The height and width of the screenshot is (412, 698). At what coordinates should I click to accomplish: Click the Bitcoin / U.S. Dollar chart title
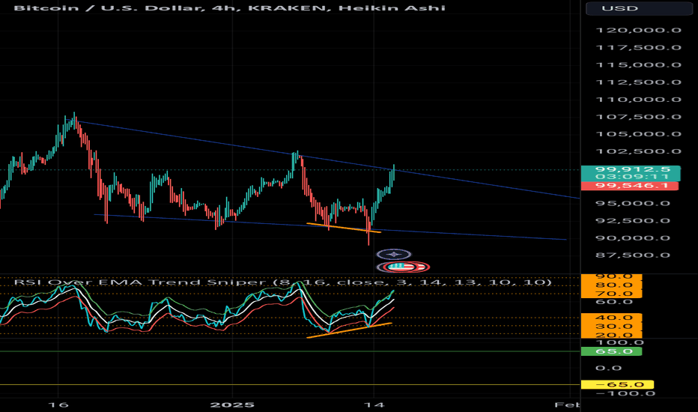[x=229, y=8]
